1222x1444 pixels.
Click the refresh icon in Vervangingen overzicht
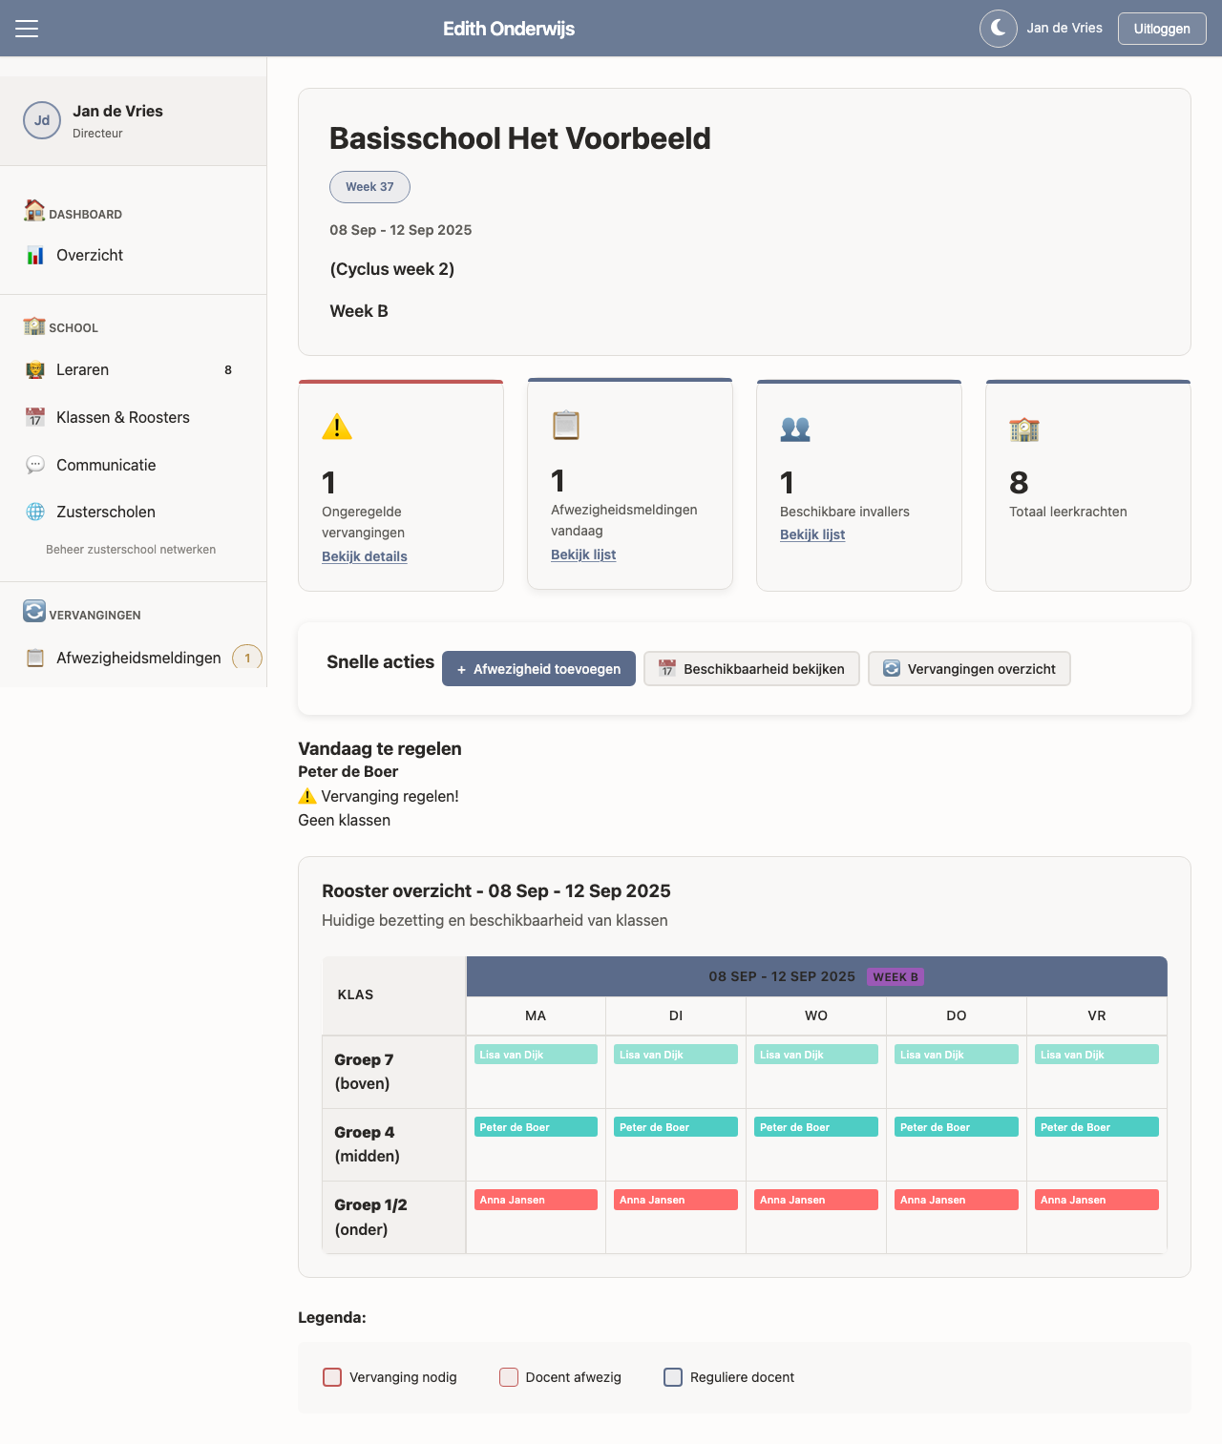point(892,669)
